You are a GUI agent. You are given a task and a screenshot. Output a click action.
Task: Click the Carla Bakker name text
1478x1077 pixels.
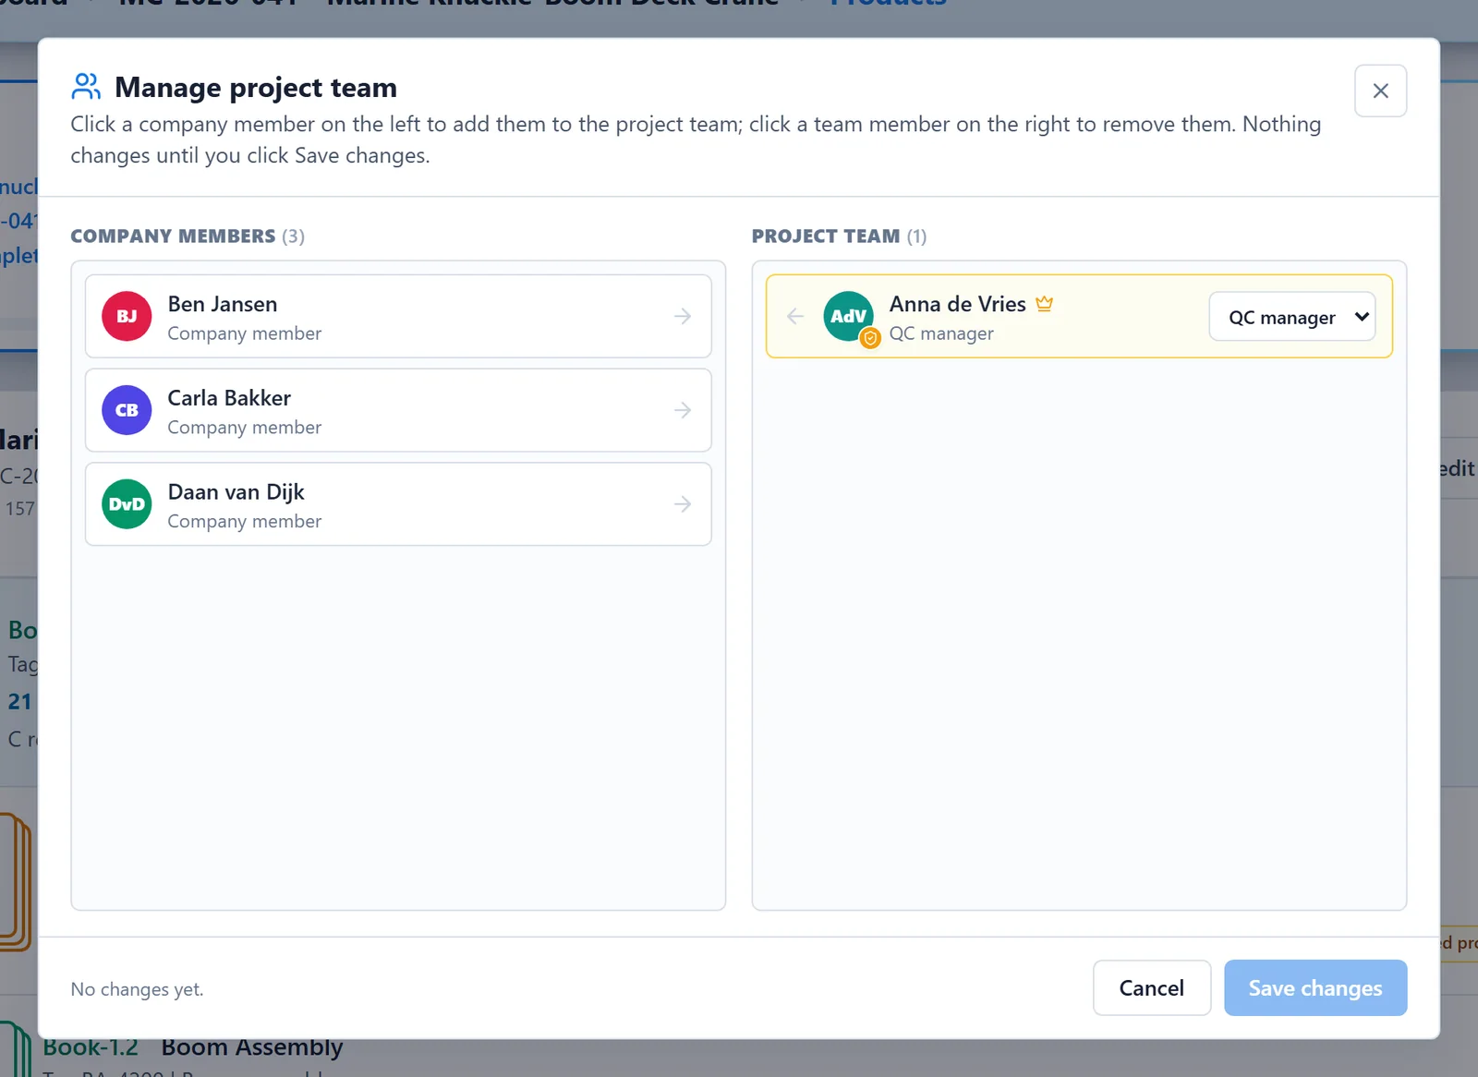229,398
